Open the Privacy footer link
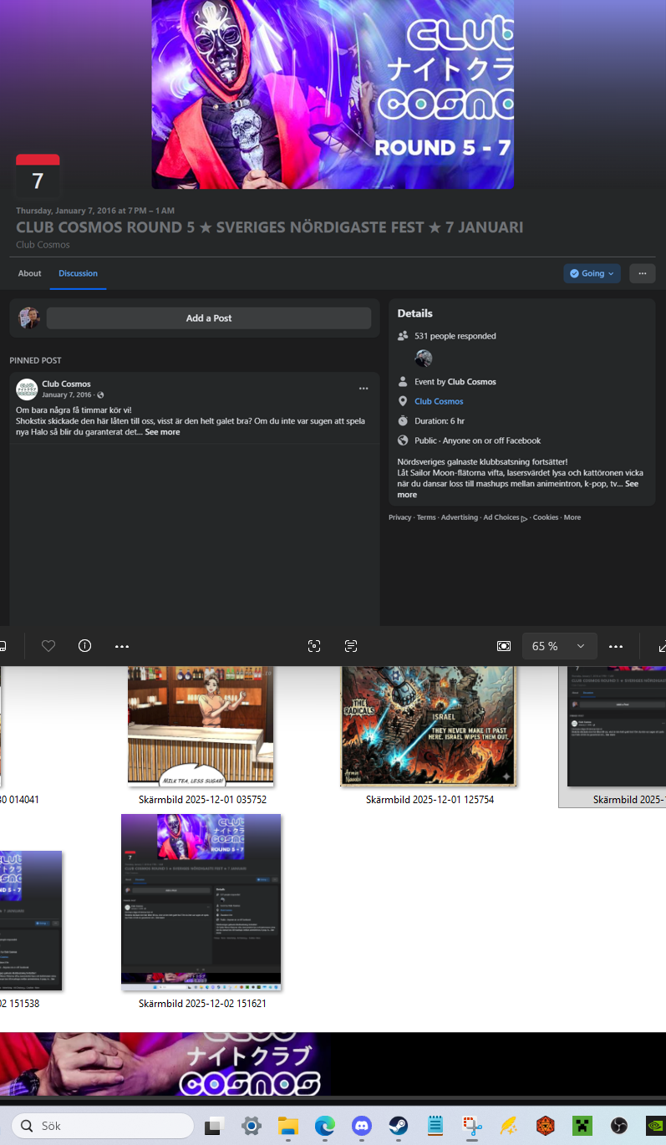The width and height of the screenshot is (666, 1145). coord(399,517)
